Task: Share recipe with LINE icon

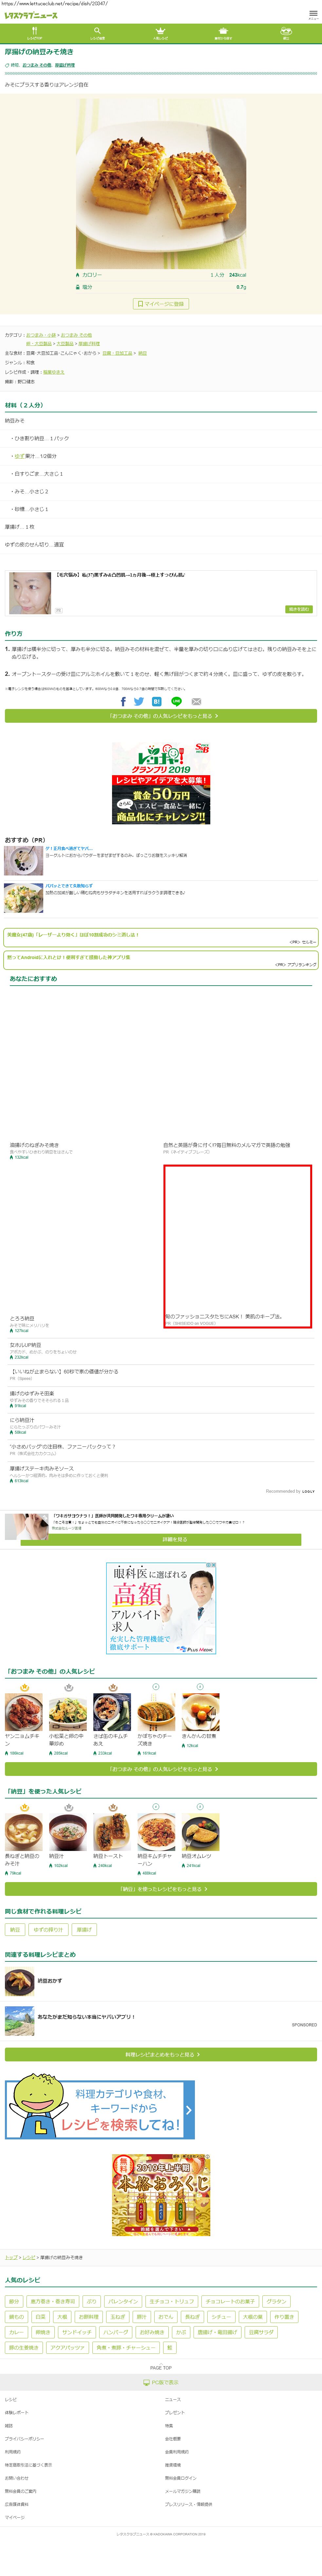Action: 176,701
